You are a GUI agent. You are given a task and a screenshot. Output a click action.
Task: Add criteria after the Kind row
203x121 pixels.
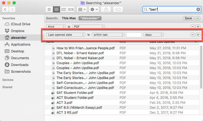tap(198, 27)
